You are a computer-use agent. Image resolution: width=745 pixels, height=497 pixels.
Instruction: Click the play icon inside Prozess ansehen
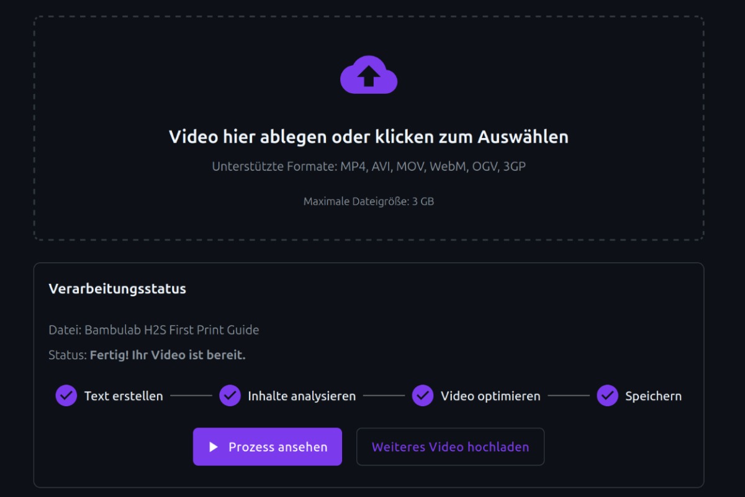(x=214, y=446)
